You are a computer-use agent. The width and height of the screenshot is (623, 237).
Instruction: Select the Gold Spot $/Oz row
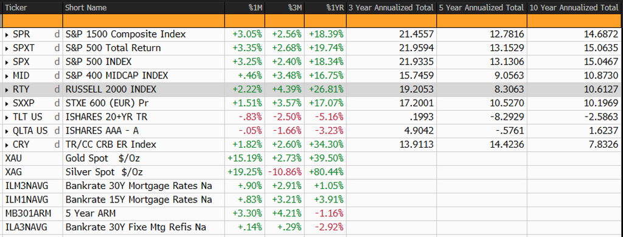point(311,159)
